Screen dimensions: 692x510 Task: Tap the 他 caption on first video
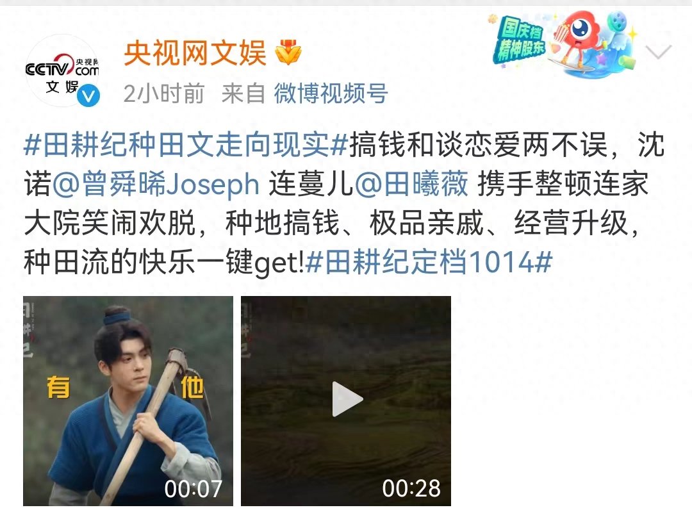(192, 388)
